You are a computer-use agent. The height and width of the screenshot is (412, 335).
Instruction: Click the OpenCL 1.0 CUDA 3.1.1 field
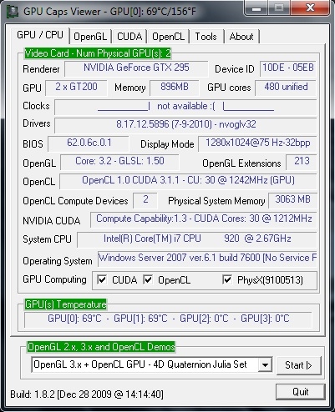[188, 181]
